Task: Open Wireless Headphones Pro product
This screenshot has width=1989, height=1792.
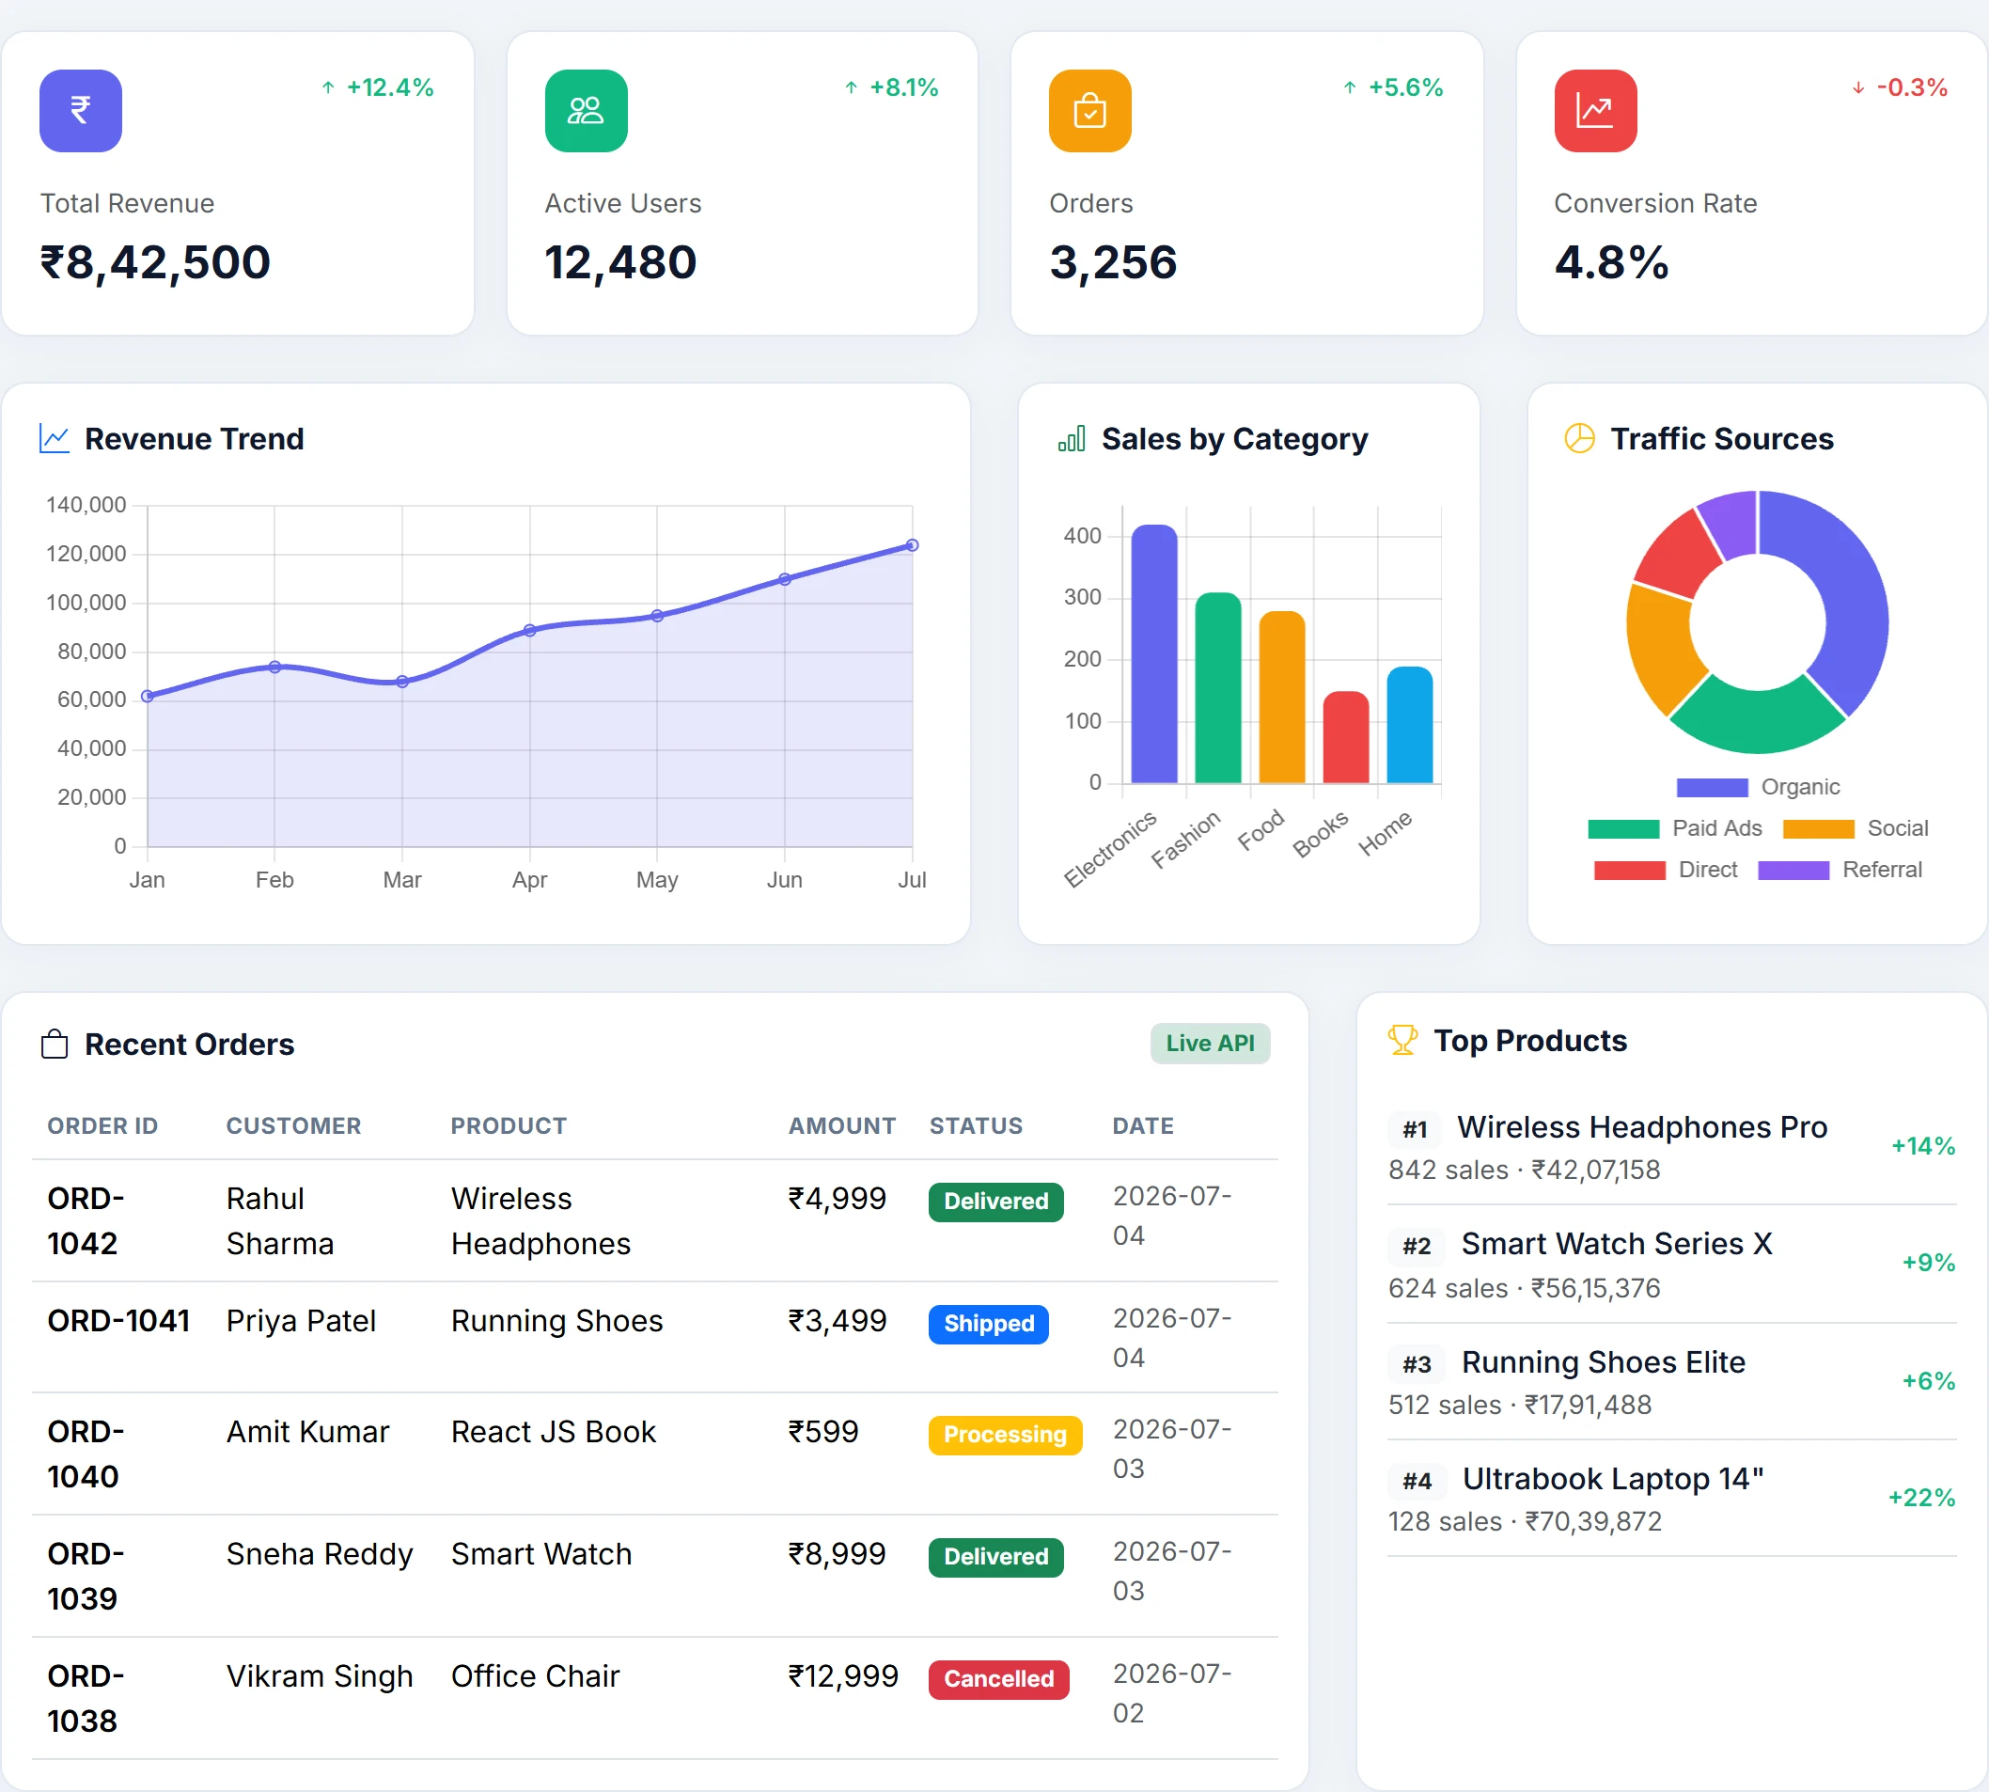Action: click(x=1641, y=1127)
